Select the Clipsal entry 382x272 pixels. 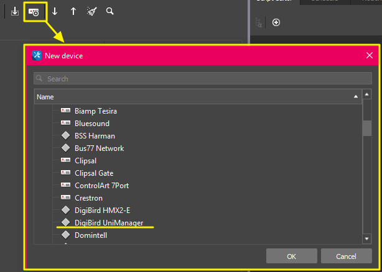point(85,161)
